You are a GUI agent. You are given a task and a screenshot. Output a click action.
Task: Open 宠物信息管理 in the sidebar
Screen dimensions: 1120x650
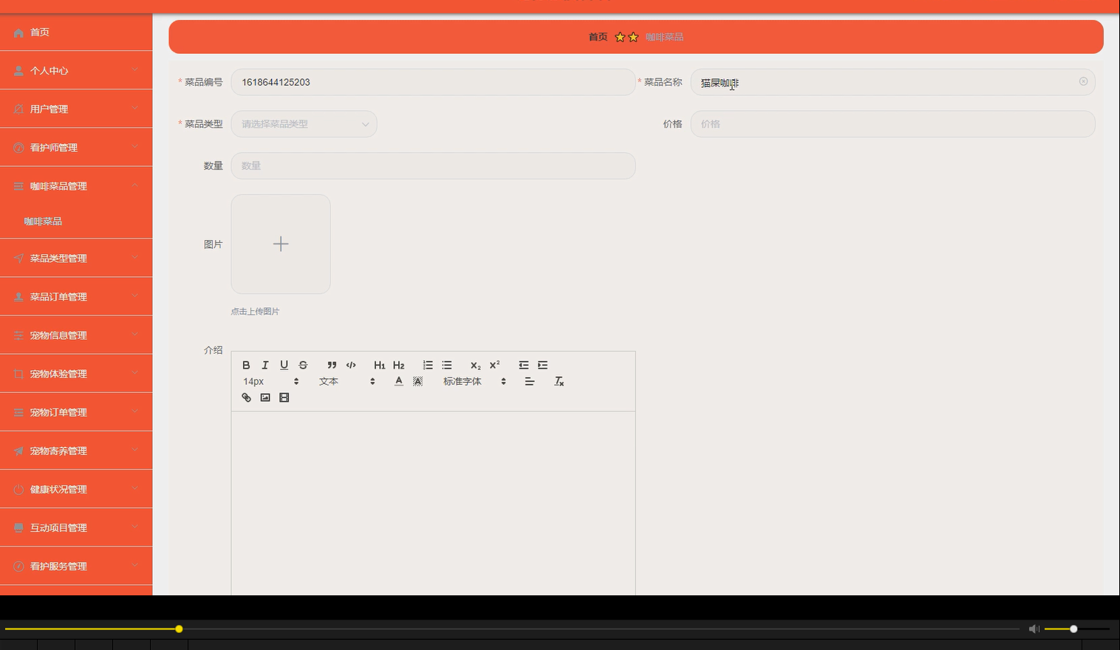[x=76, y=335]
